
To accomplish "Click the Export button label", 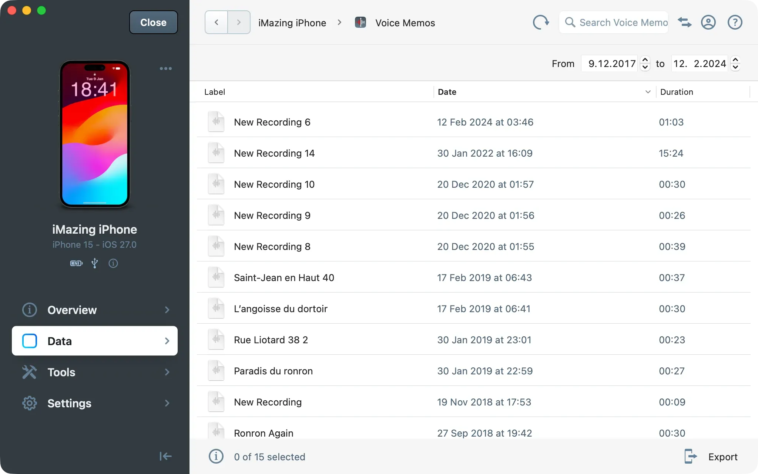I will pyautogui.click(x=722, y=457).
